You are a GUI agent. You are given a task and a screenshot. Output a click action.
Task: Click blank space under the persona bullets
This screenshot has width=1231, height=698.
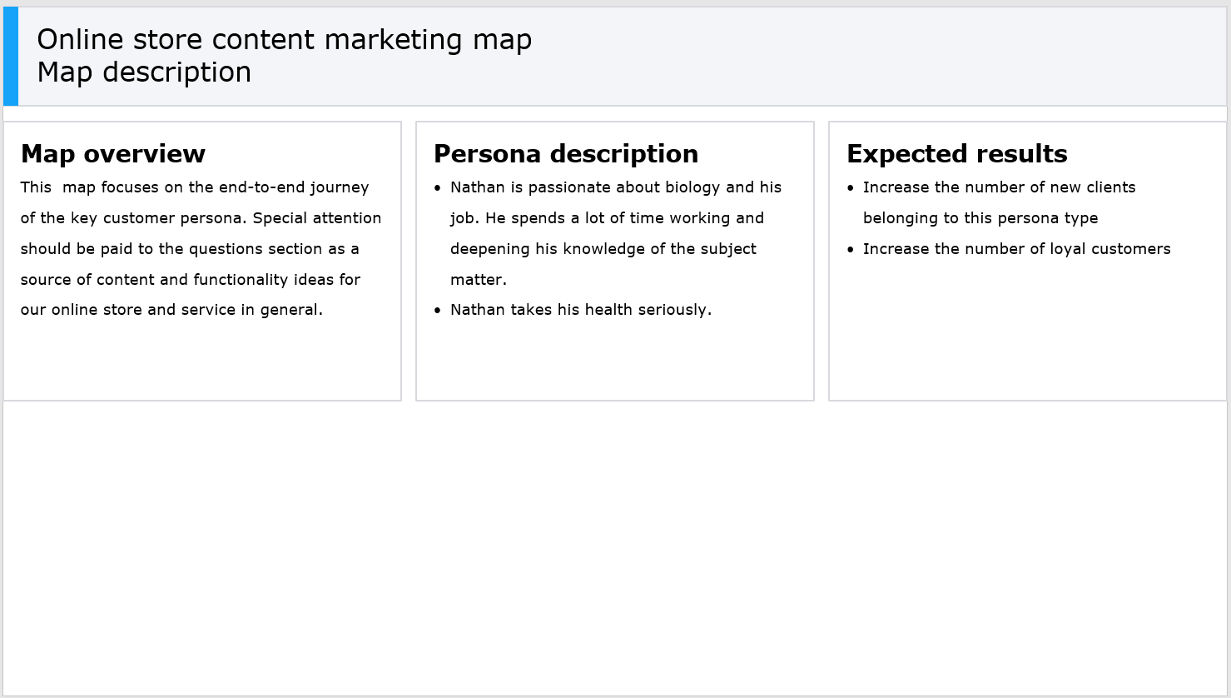pos(614,360)
